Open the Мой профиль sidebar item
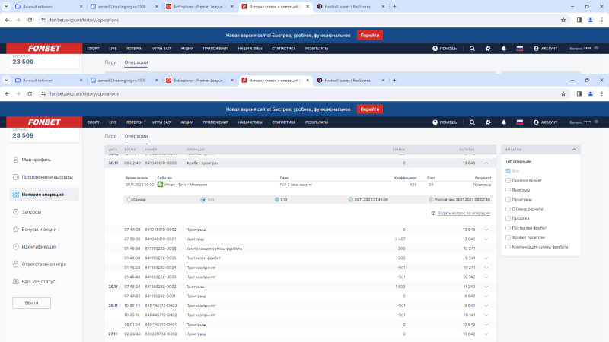The image size is (609, 342). coord(35,160)
